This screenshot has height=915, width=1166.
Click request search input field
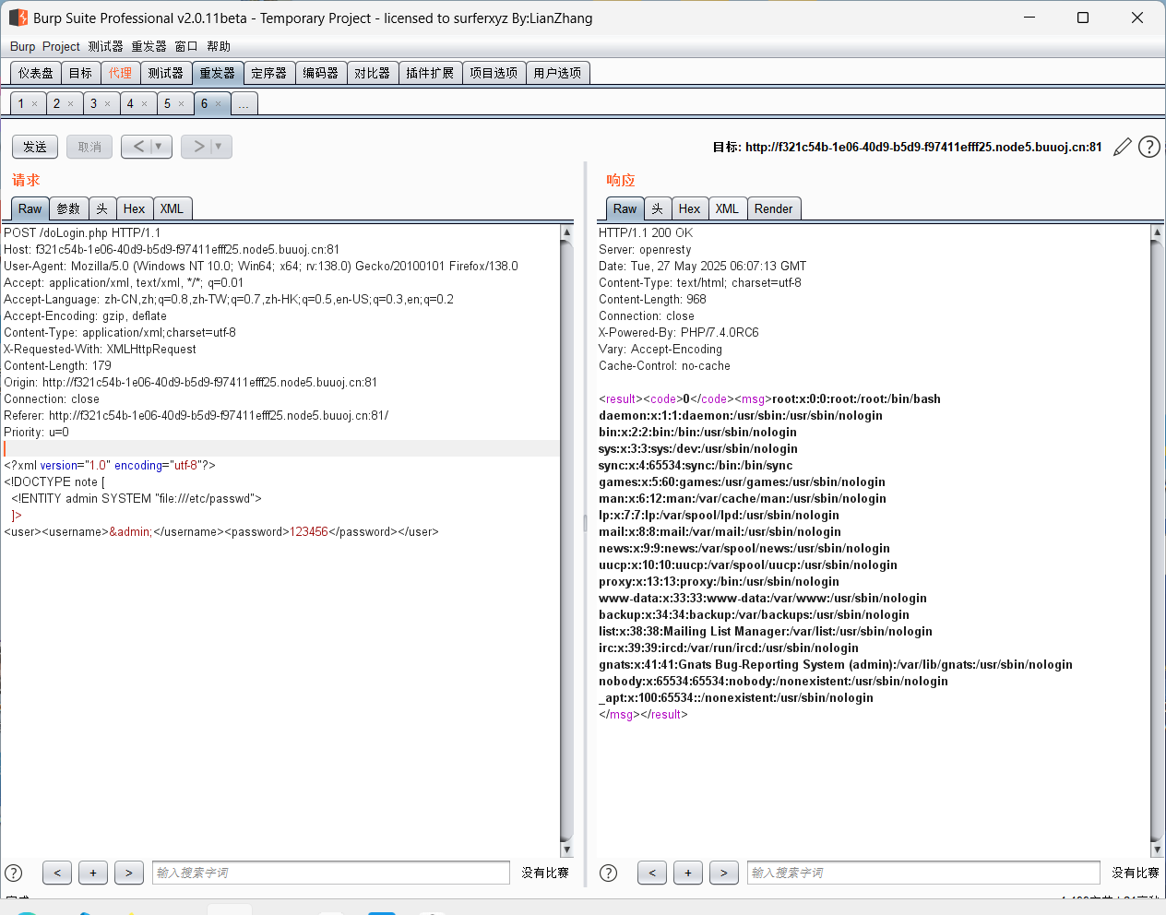(331, 873)
